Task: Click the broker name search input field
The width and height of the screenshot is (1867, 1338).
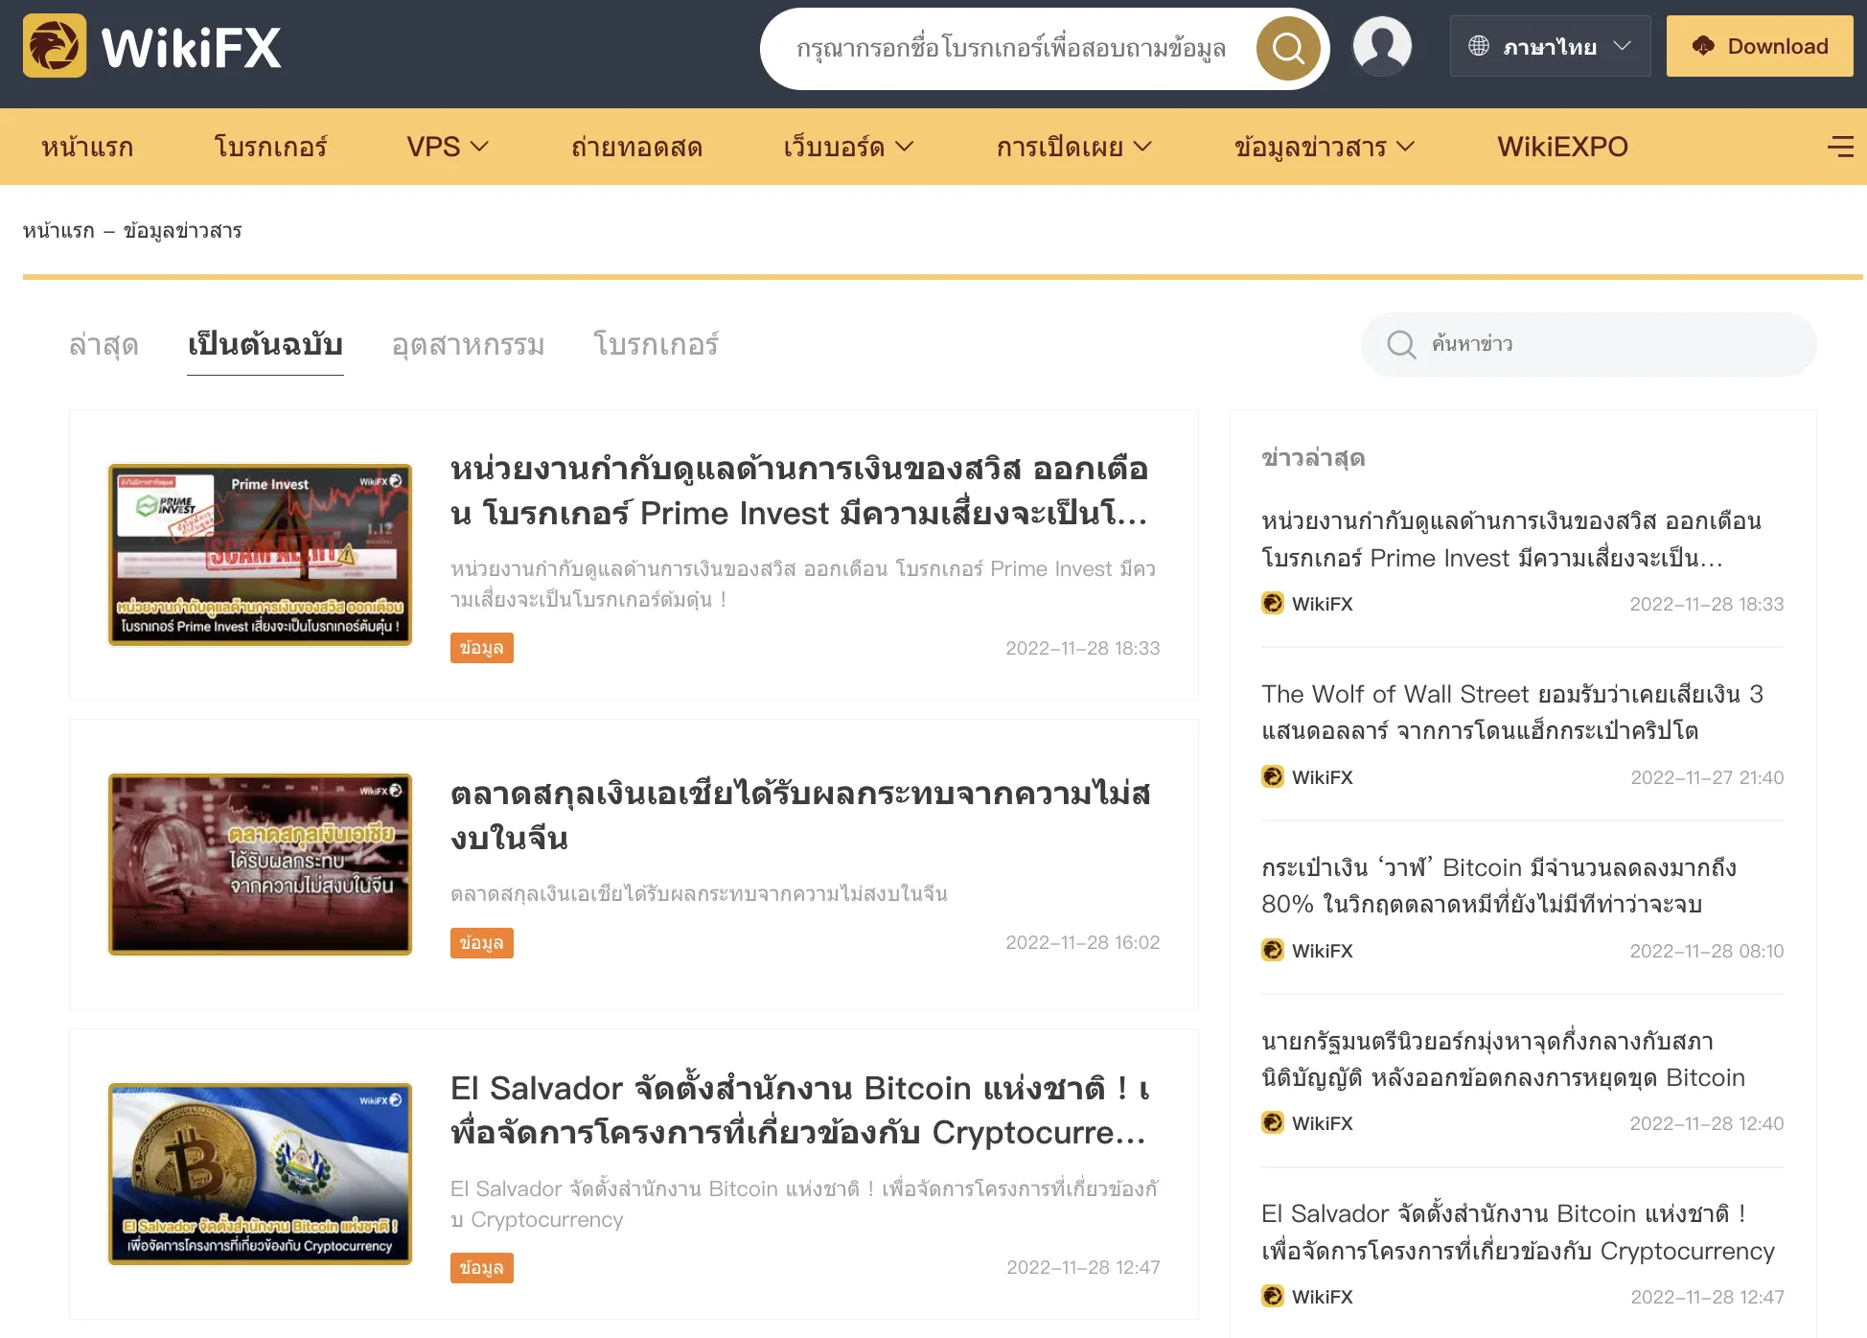Action: coord(1011,49)
